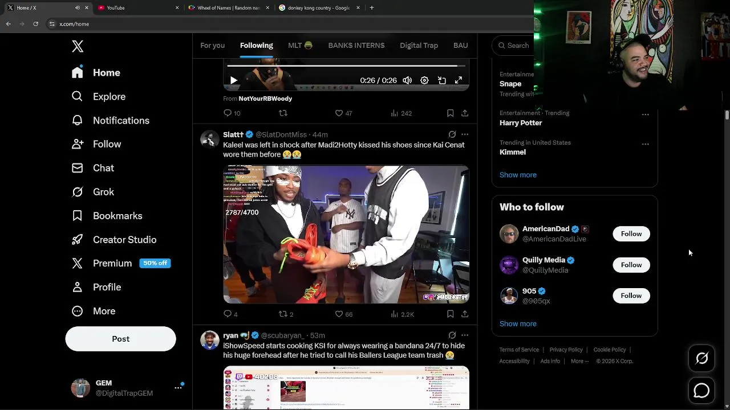Reply to post with 10 replies
This screenshot has height=410, width=730.
click(x=232, y=113)
